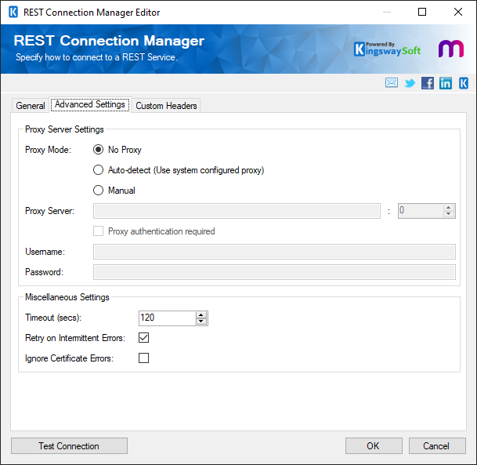477x465 pixels.
Task: Select the Advanced Settings tab
Action: (x=90, y=105)
